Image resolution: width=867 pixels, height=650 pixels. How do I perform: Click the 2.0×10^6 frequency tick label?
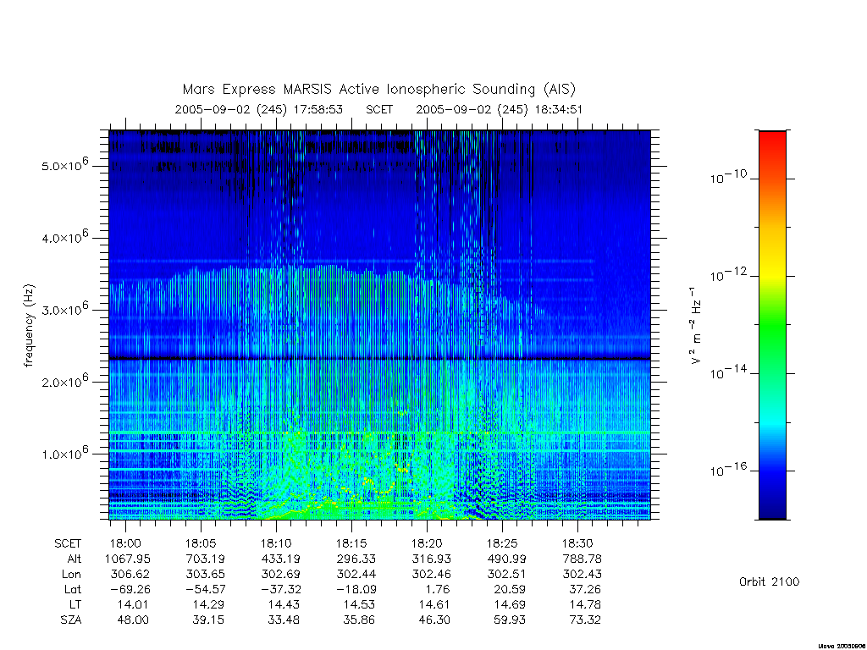64,381
